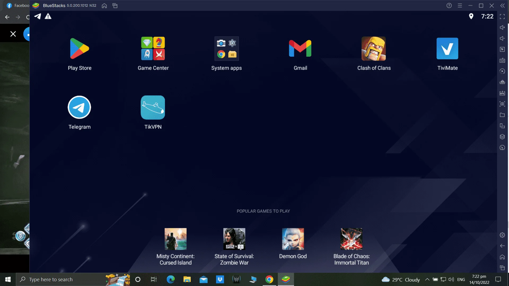Open the multi-instance window icon in title bar
The width and height of the screenshot is (509, 286).
tap(115, 6)
